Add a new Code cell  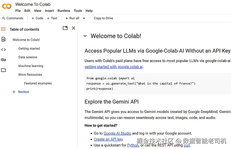pyautogui.click(x=37, y=18)
